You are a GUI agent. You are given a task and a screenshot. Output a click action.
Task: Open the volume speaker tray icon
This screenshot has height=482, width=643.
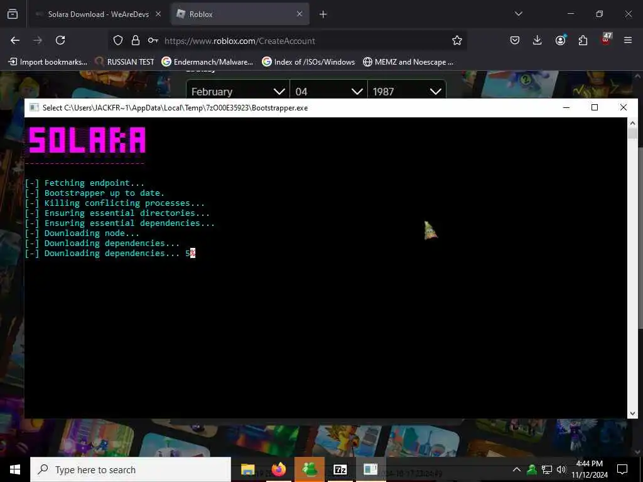click(x=561, y=469)
